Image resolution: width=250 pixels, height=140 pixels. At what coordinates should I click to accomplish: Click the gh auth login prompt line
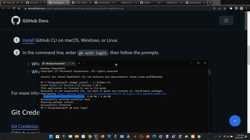click(64, 108)
